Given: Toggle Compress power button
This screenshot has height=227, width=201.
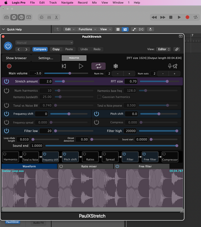Looking at the screenshot, I should (x=96, y=123).
